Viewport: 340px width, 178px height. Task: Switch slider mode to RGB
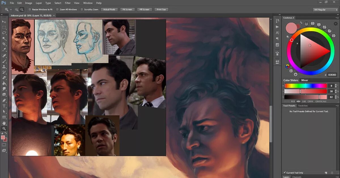(x=293, y=101)
